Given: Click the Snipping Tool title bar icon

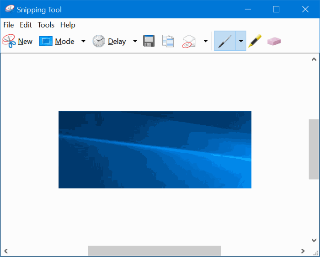Looking at the screenshot, I should point(10,9).
